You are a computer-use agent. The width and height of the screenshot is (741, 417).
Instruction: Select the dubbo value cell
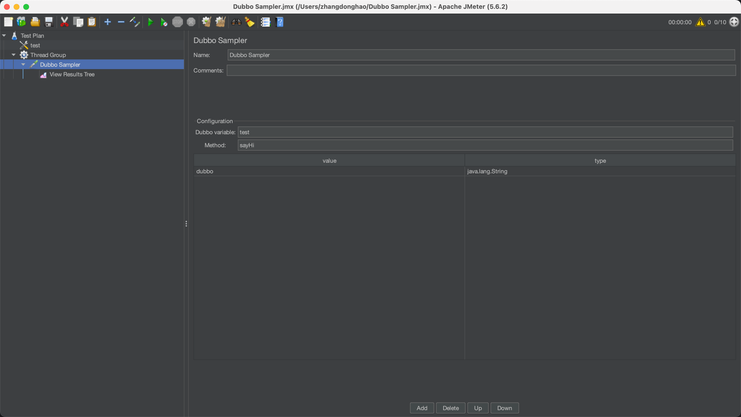click(x=329, y=171)
